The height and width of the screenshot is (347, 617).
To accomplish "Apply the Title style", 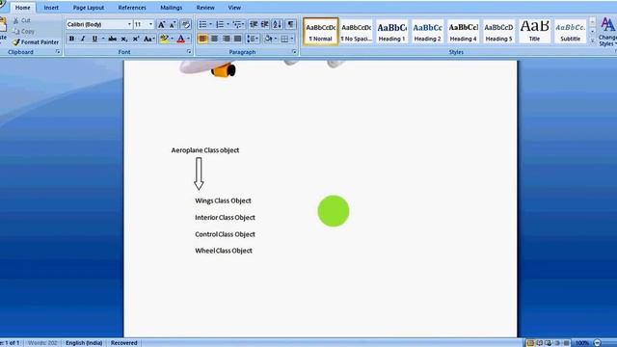I will [534, 31].
